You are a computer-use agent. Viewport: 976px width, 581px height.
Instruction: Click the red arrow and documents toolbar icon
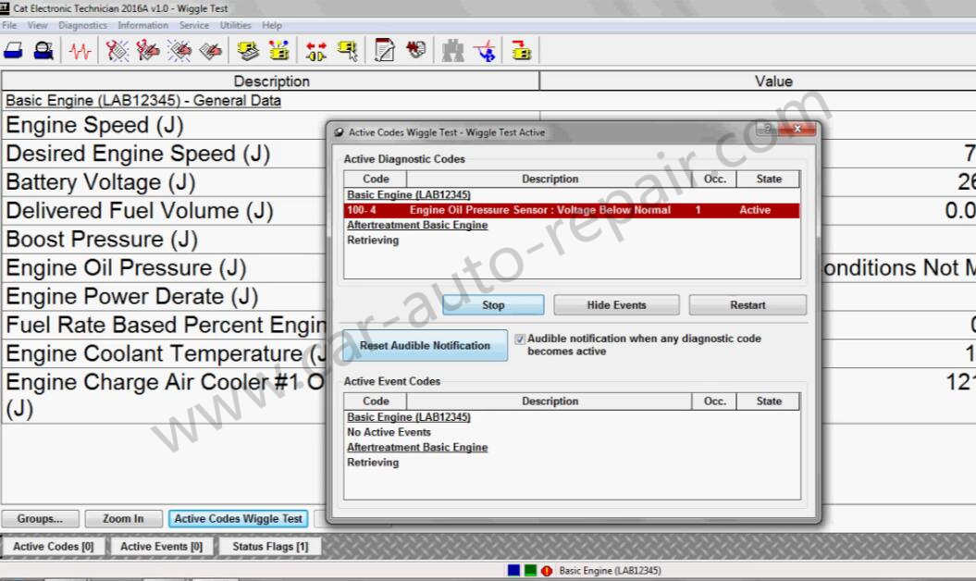click(415, 50)
